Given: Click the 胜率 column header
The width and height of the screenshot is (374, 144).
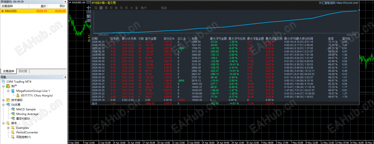Looking at the screenshot, I should [x=331, y=38].
